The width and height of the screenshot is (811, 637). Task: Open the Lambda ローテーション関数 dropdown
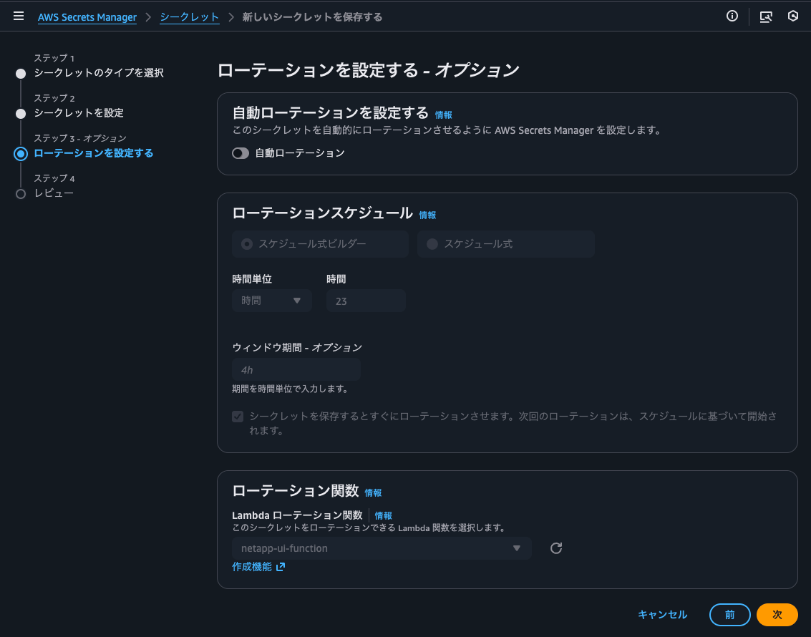[381, 548]
